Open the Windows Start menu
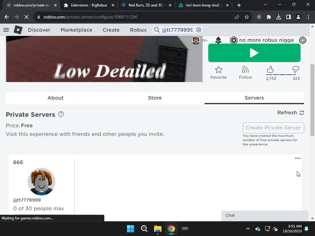The height and width of the screenshot is (236, 315). (x=130, y=229)
